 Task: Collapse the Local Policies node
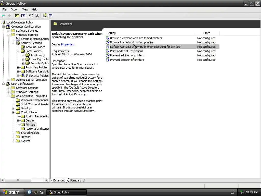pos(18,51)
